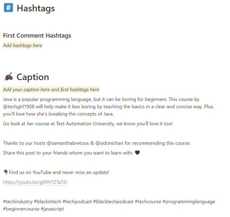The width and height of the screenshot is (230, 217).
Task: Click the writing hand emoji beside Caption
Action: tap(9, 77)
